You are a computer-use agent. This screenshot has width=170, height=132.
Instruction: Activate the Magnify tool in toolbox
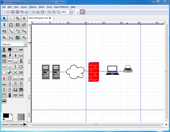(17, 18)
